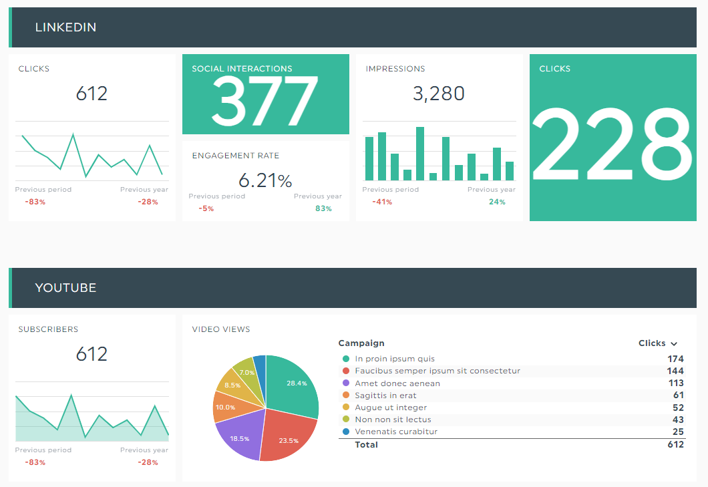The width and height of the screenshot is (708, 487).
Task: Click the value 61 in Clicks column
Action: tap(679, 395)
